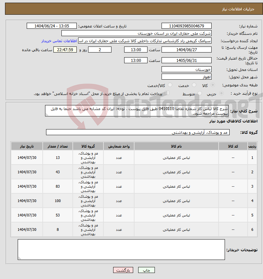Click need date 1404/07/30 in row 5
The width and height of the screenshot is (263, 279).
[x=27, y=215]
